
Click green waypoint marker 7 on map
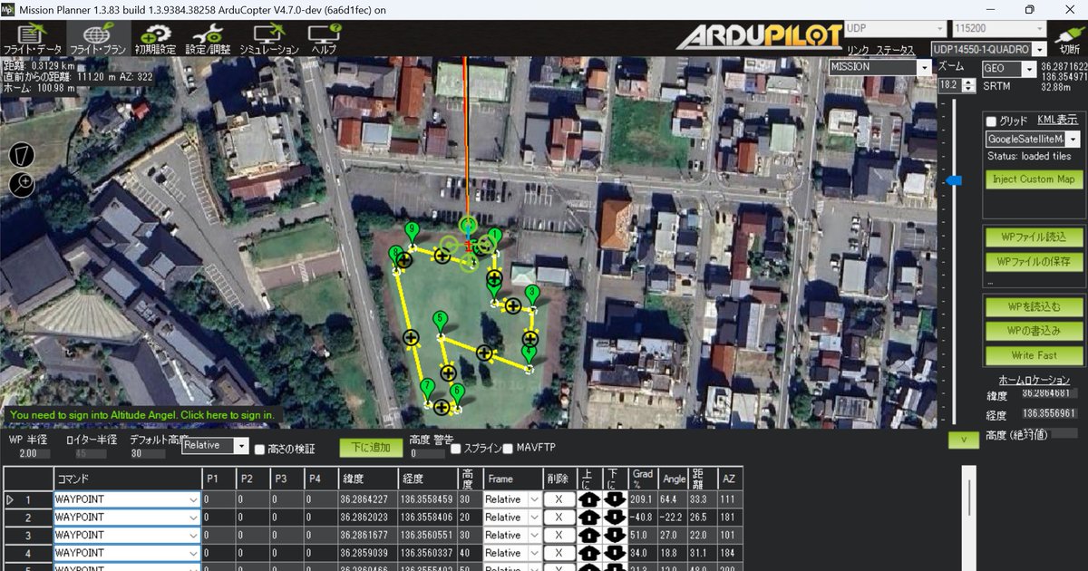point(427,389)
